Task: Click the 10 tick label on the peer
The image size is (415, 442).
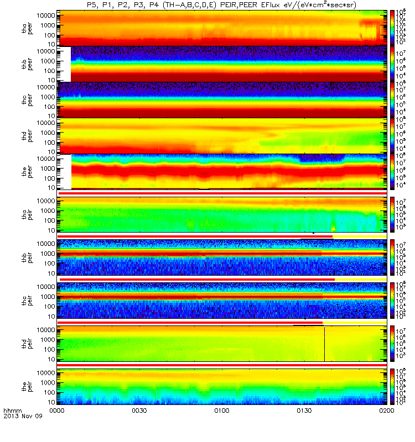Action: (51, 187)
